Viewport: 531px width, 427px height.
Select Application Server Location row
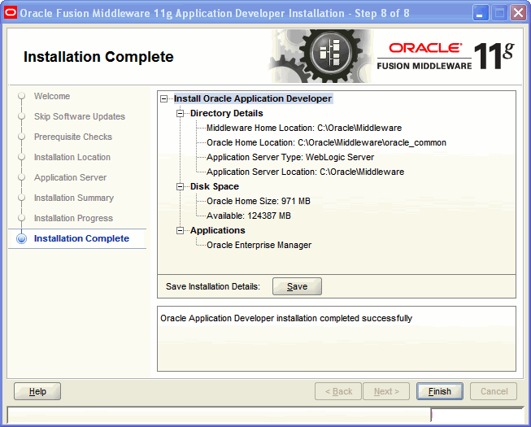pyautogui.click(x=305, y=172)
